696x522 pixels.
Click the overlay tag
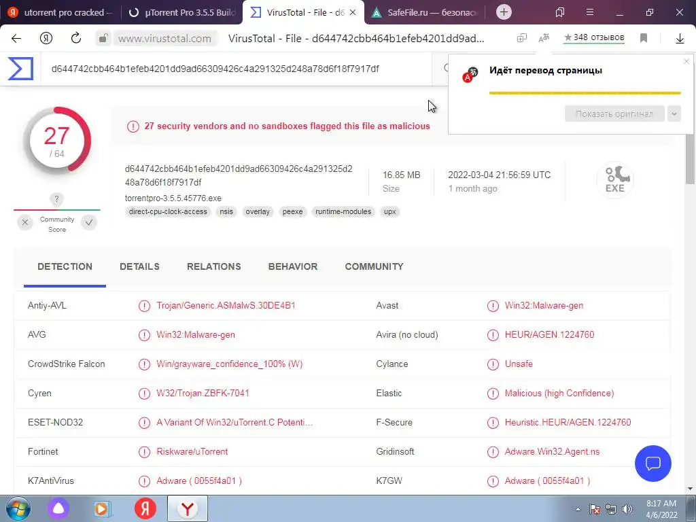pos(258,212)
